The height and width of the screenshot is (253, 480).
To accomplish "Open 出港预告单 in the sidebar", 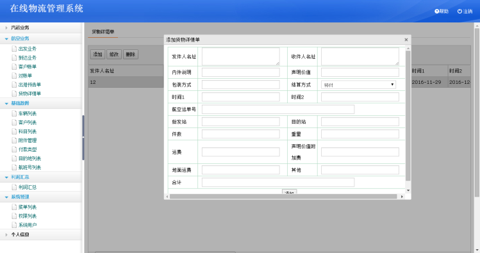I will coord(29,85).
